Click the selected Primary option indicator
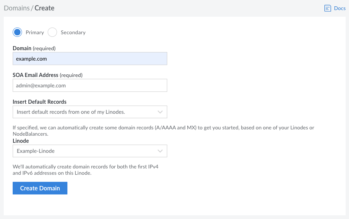 17,32
